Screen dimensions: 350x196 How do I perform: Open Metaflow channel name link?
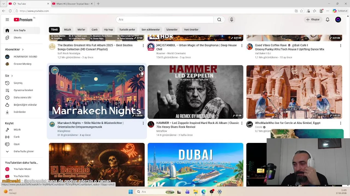click(162, 131)
